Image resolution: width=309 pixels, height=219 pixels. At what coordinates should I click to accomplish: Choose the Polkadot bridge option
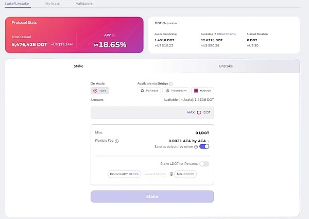point(149,91)
